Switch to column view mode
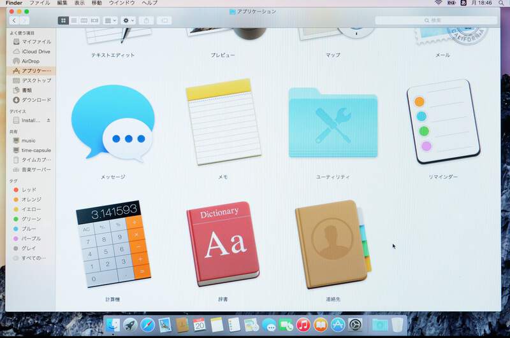This screenshot has width=510, height=338. coord(84,20)
